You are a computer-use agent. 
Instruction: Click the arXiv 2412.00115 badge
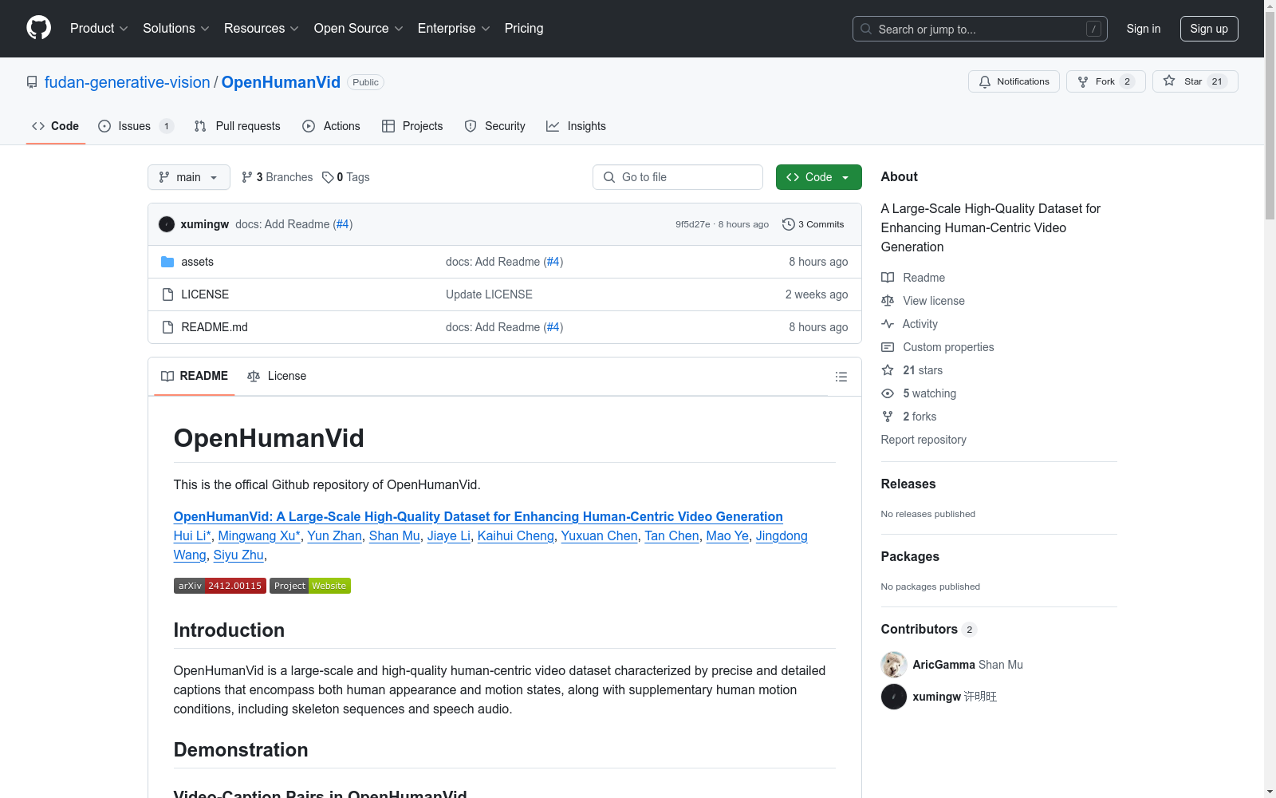[220, 586]
